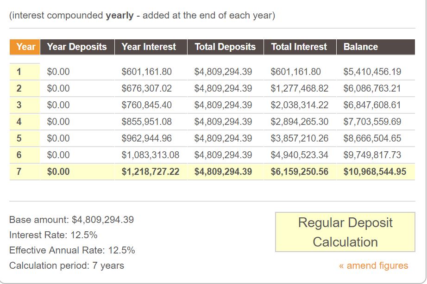
Task: Click the Base amount $4,809,294.39 text
Action: click(x=71, y=220)
